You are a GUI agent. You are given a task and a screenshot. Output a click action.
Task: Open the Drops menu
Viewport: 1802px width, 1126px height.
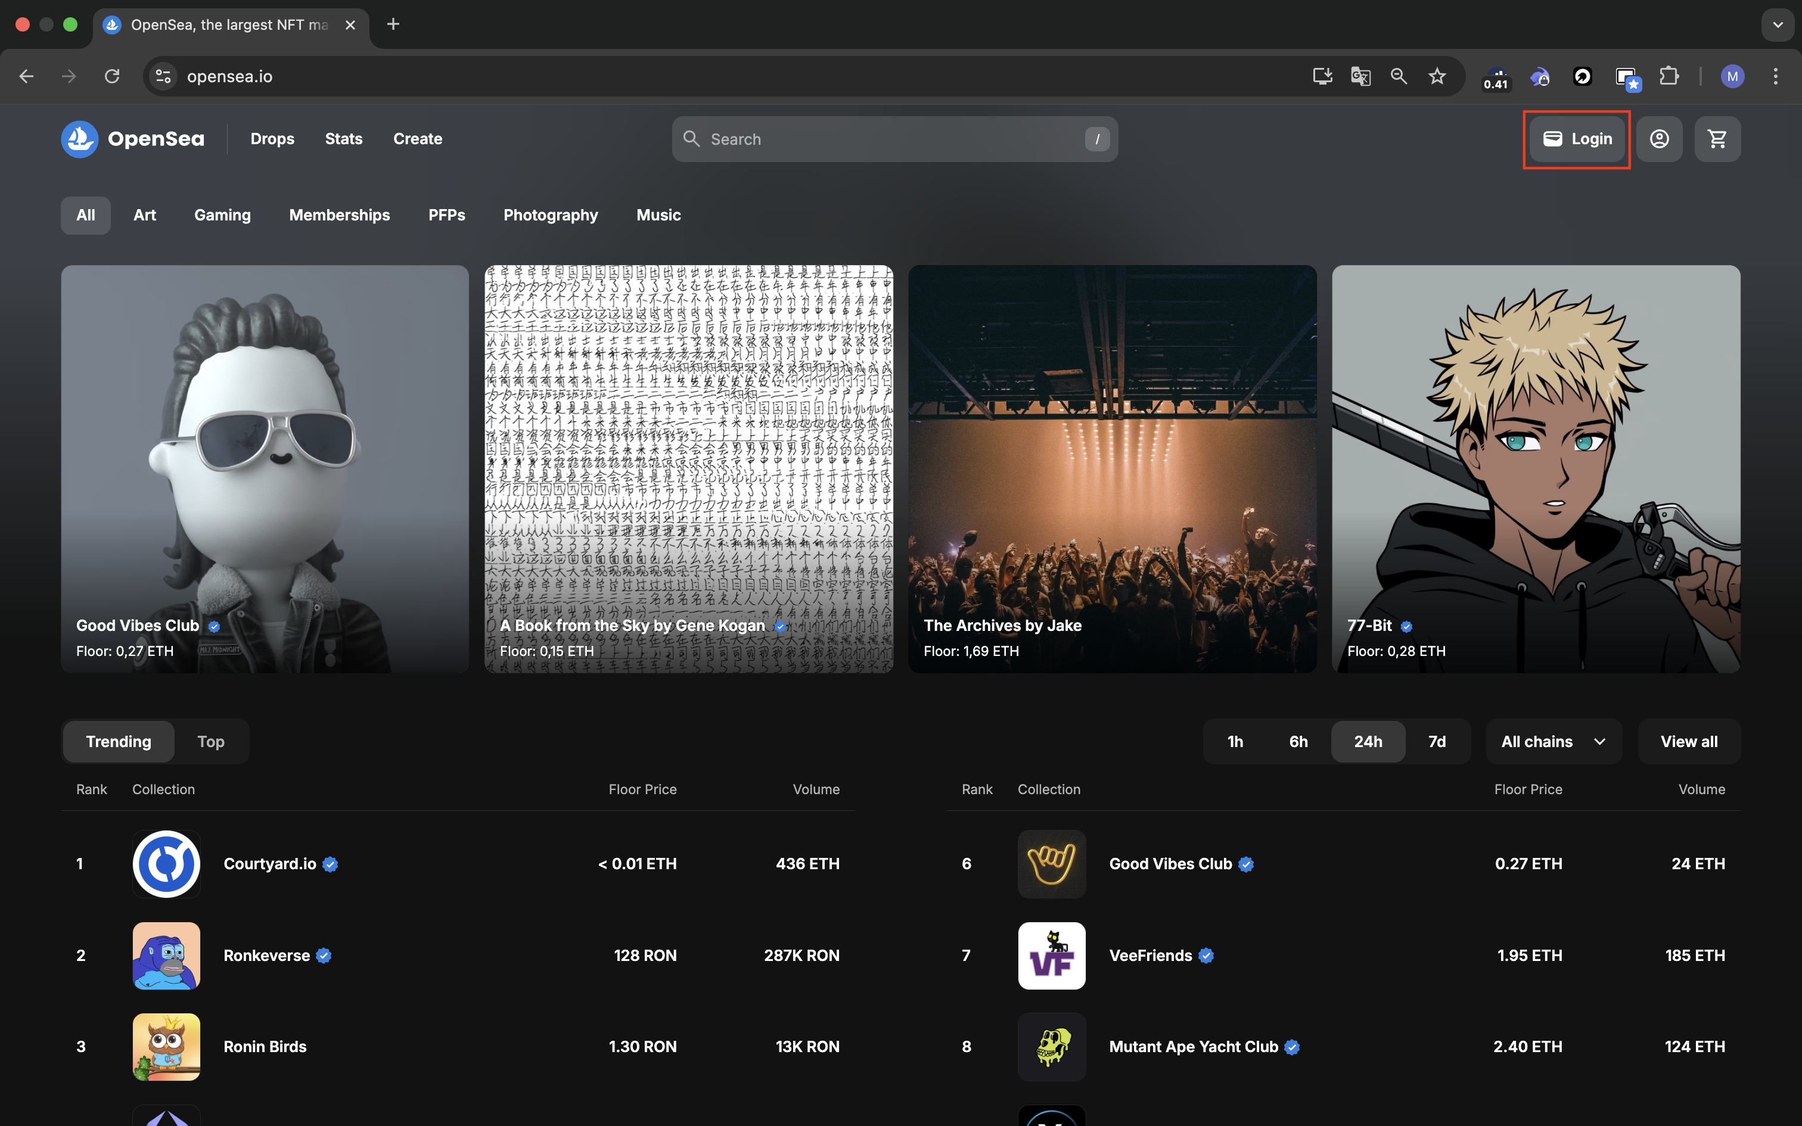click(x=272, y=139)
